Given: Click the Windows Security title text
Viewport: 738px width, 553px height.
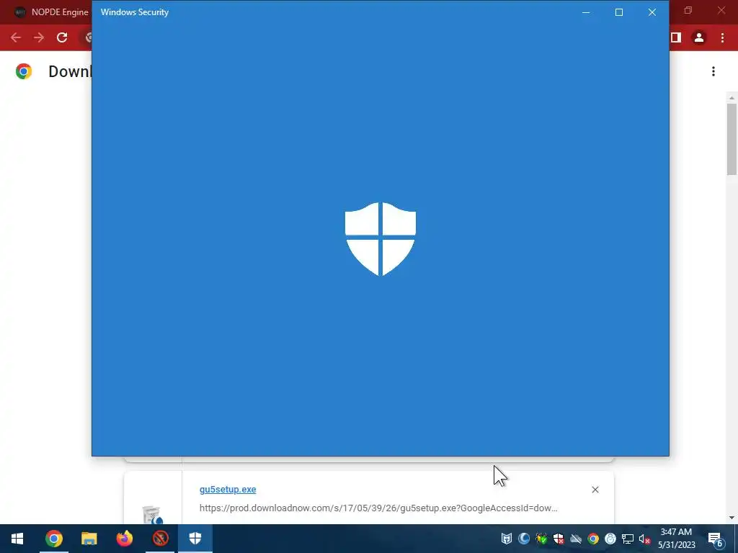Looking at the screenshot, I should tap(135, 12).
